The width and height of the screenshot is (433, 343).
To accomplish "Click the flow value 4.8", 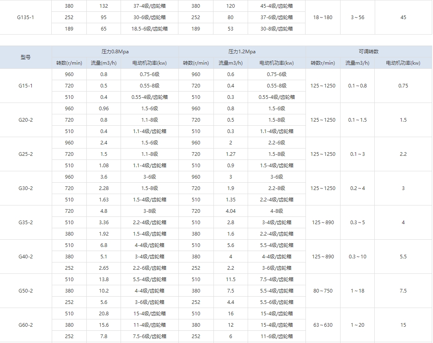I will tap(103, 211).
